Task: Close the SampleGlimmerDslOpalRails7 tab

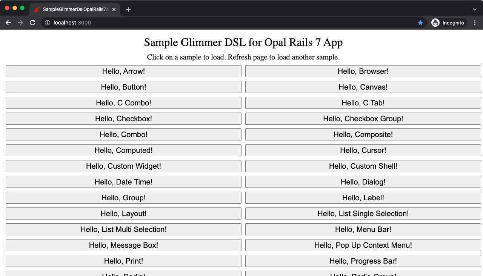Action: [114, 9]
